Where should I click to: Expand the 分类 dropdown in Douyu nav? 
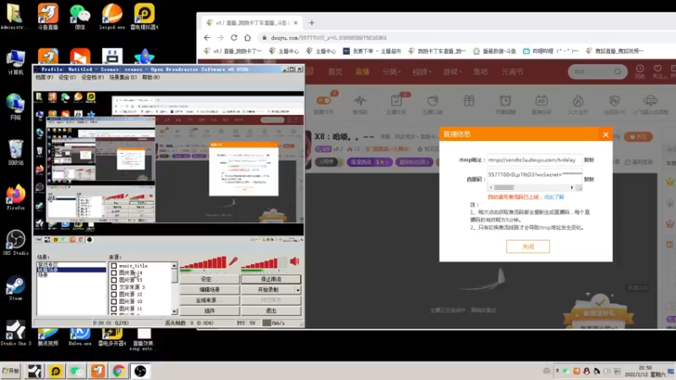[391, 72]
